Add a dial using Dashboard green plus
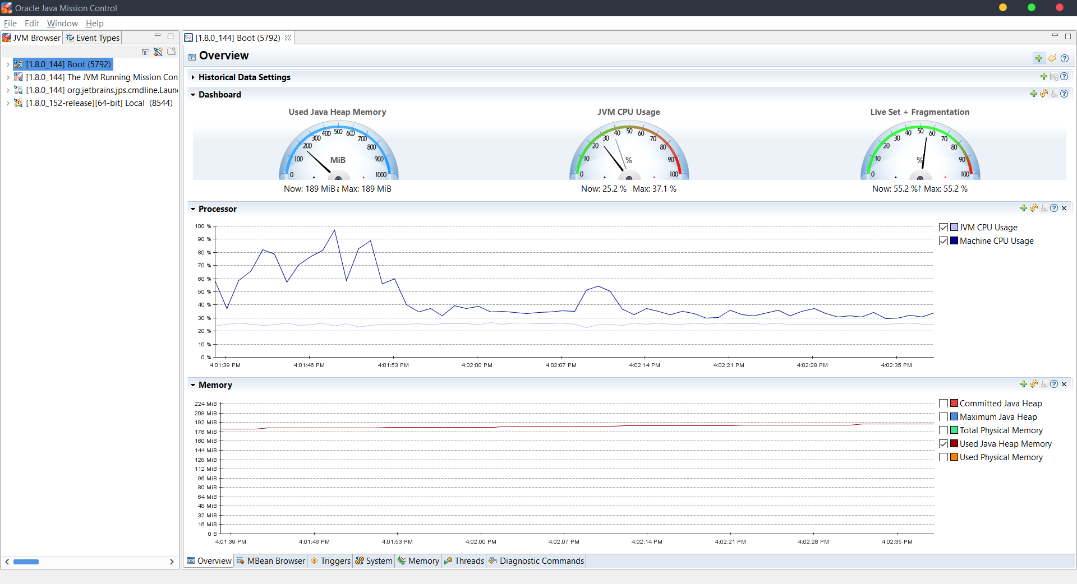 point(1034,94)
